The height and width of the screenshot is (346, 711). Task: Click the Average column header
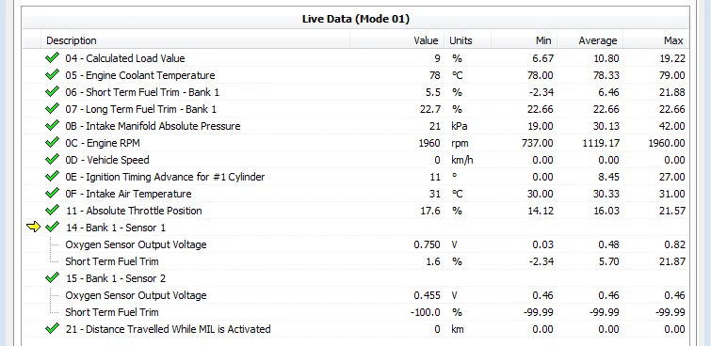(x=590, y=40)
